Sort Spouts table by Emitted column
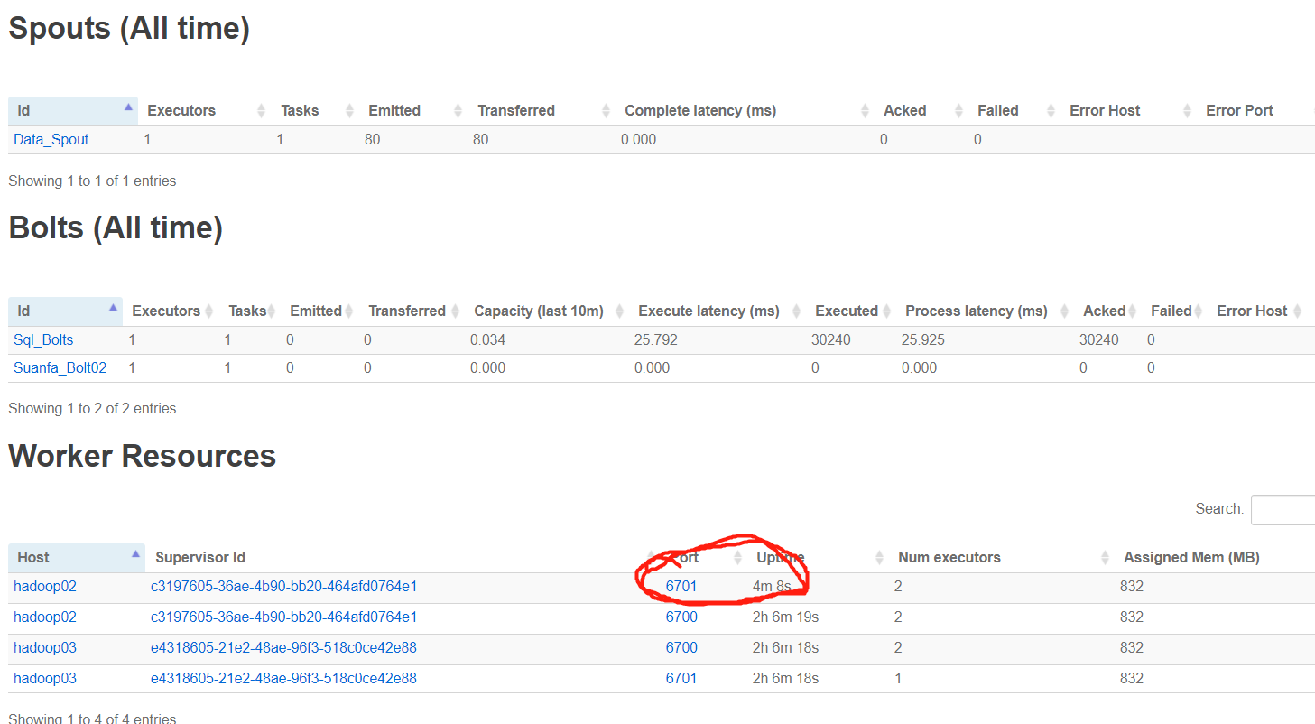Viewport: 1315px width, 724px height. [413, 110]
